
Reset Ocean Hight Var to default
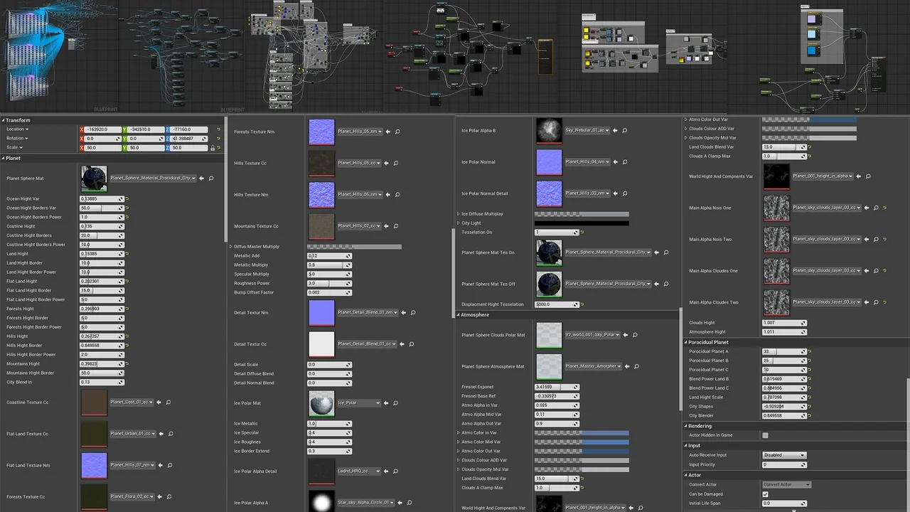[127, 199]
